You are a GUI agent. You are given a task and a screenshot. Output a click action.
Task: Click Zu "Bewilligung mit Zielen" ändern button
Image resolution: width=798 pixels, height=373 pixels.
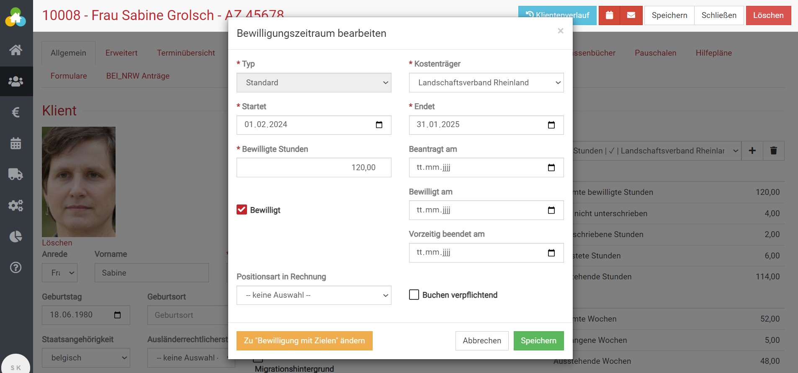tap(304, 341)
